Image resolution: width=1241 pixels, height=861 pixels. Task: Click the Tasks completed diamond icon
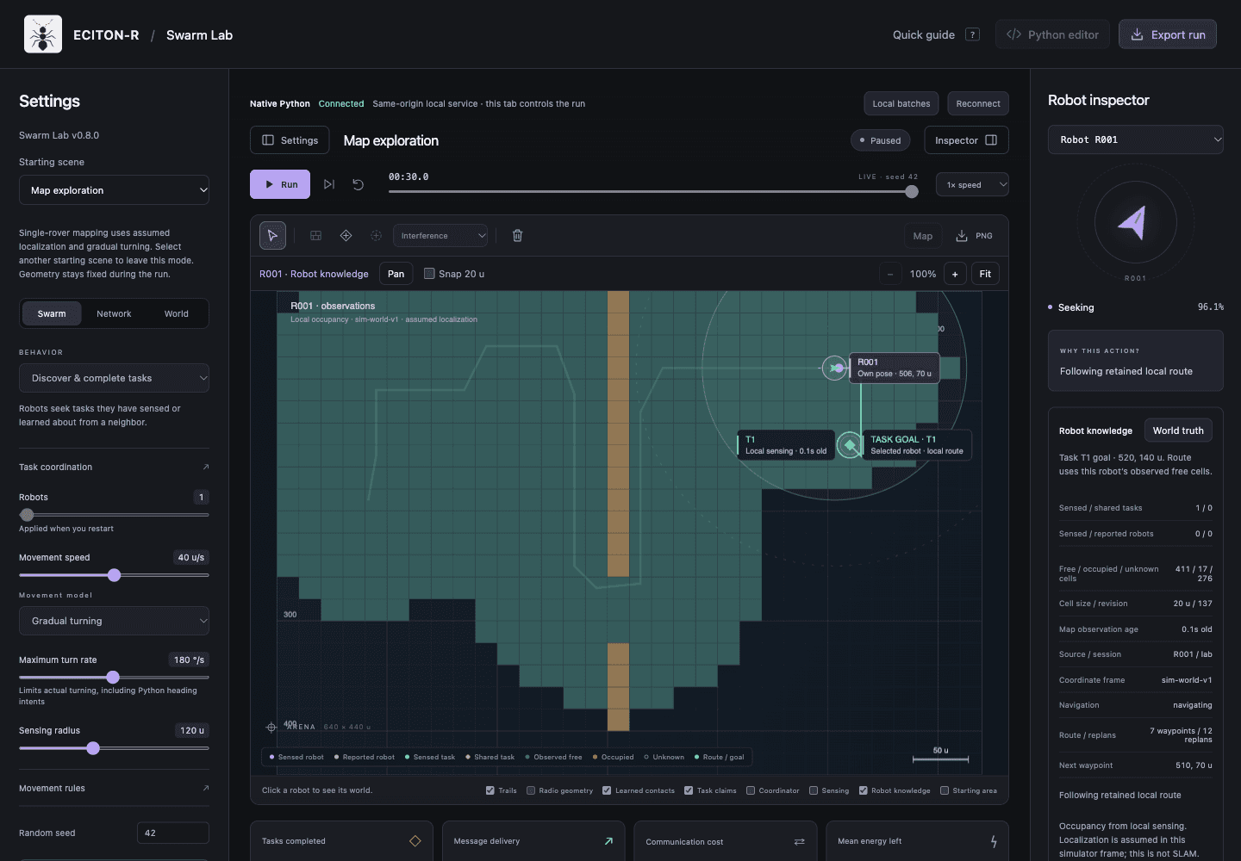[415, 841]
